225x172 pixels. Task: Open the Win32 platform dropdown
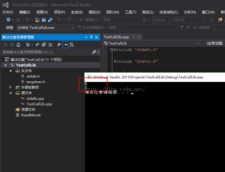[189, 20]
